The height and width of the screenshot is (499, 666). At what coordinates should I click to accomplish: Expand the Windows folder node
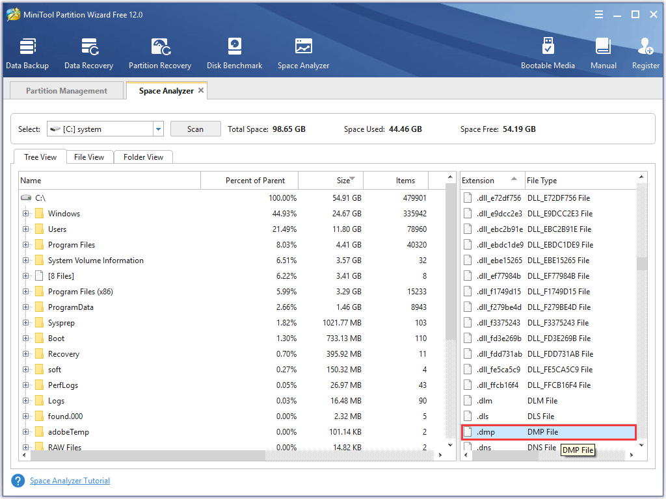[25, 213]
